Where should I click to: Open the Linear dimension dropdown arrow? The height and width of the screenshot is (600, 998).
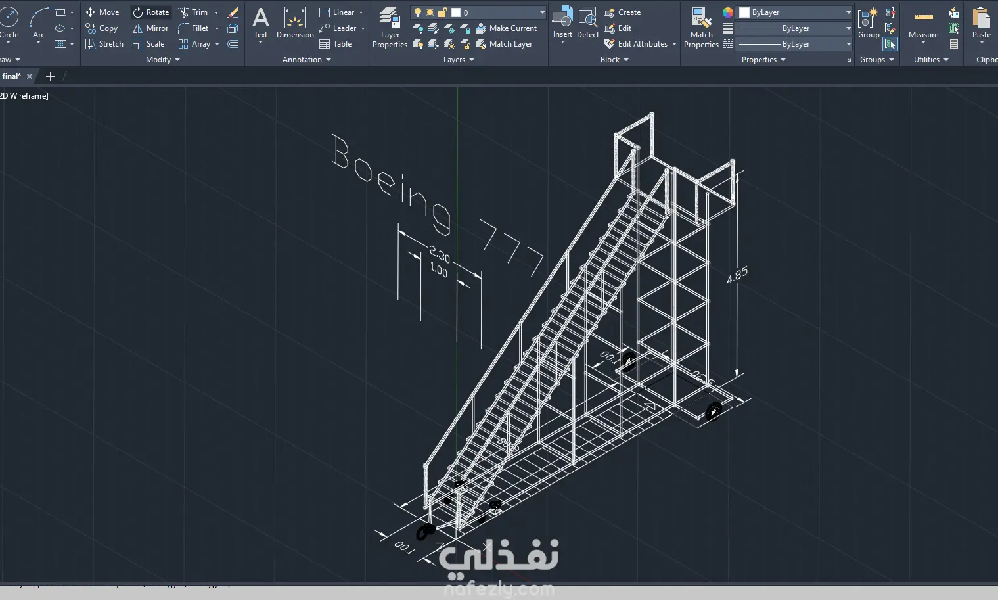pos(361,12)
